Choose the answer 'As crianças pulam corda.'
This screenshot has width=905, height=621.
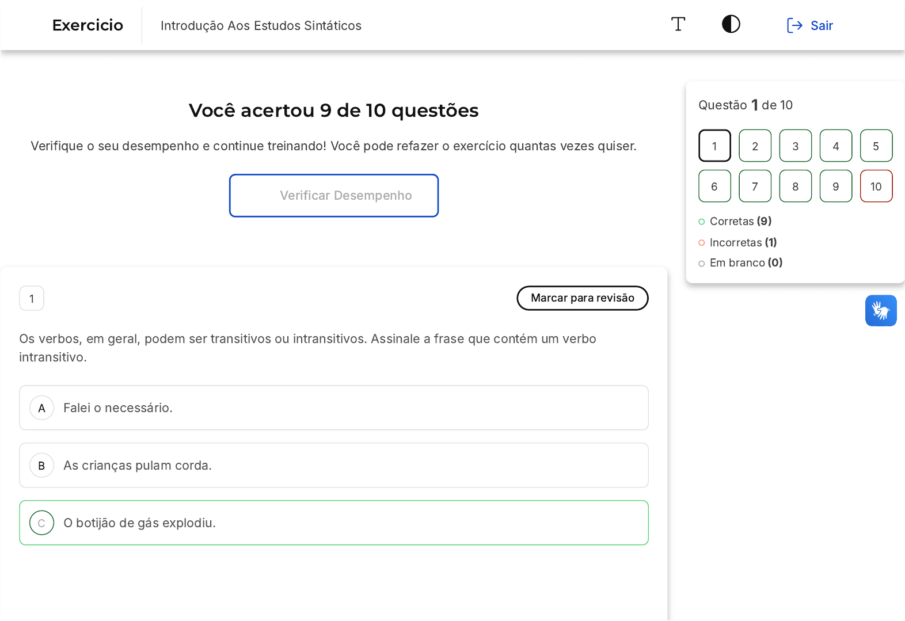(x=138, y=466)
